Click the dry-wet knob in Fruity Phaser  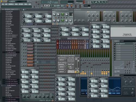(32, 41)
